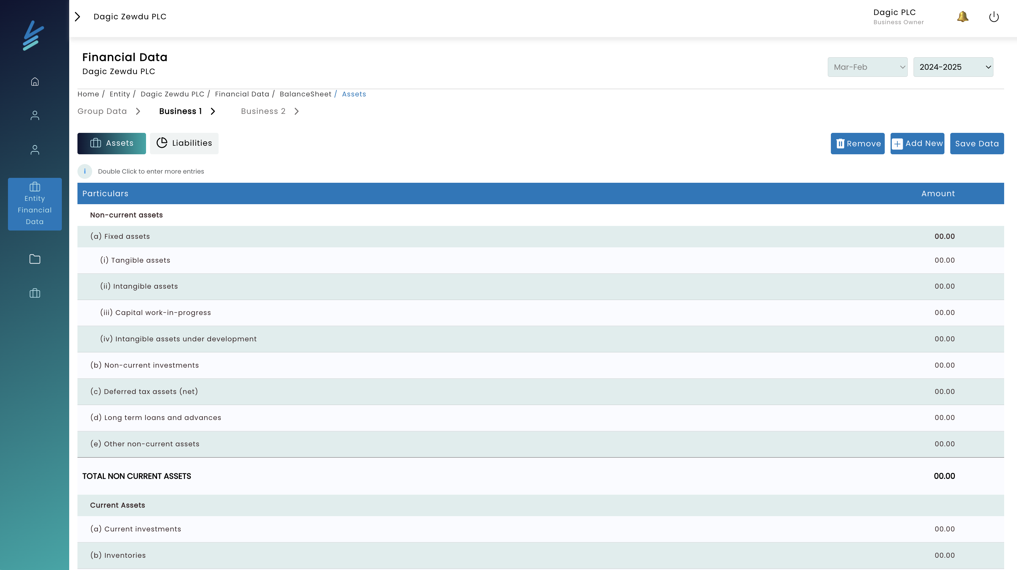Open the 2024-2025 year dropdown
Image resolution: width=1017 pixels, height=570 pixels.
point(953,67)
